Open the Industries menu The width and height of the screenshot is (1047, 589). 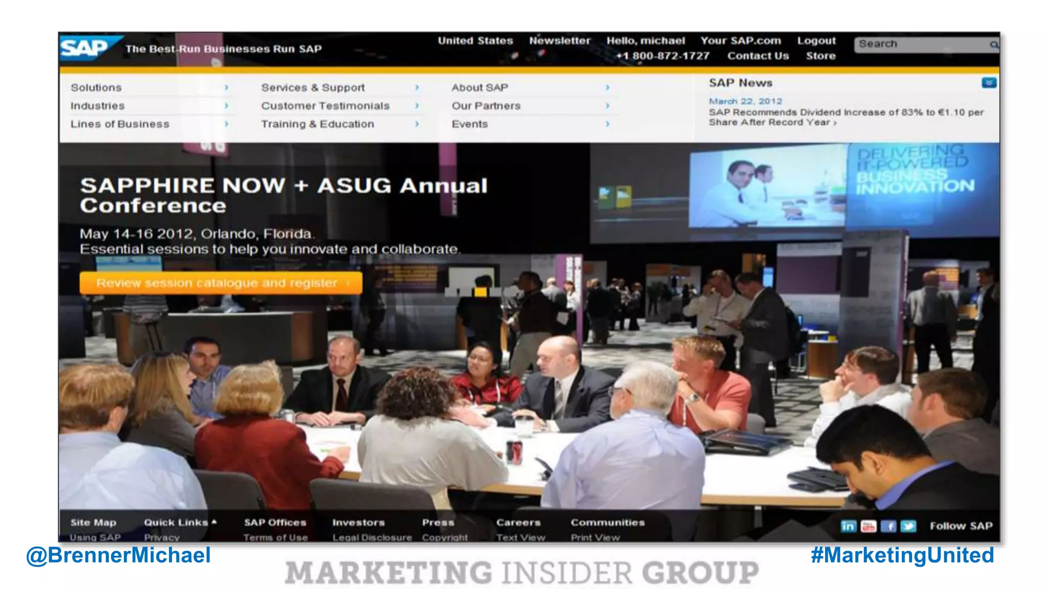pos(98,106)
